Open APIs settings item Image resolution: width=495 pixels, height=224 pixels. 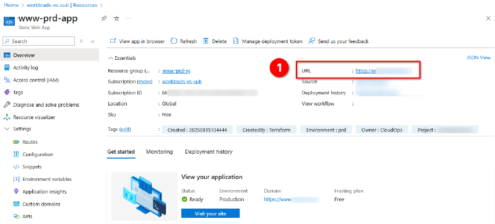coord(27,217)
